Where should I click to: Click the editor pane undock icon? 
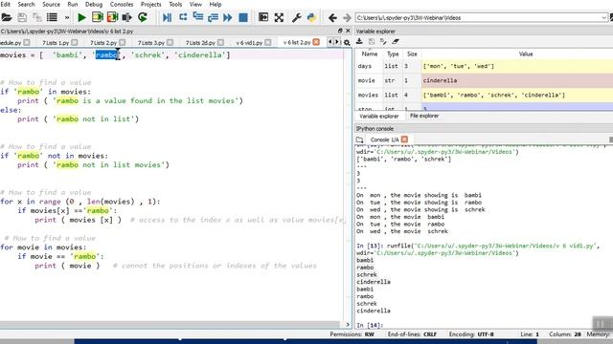pos(340,31)
